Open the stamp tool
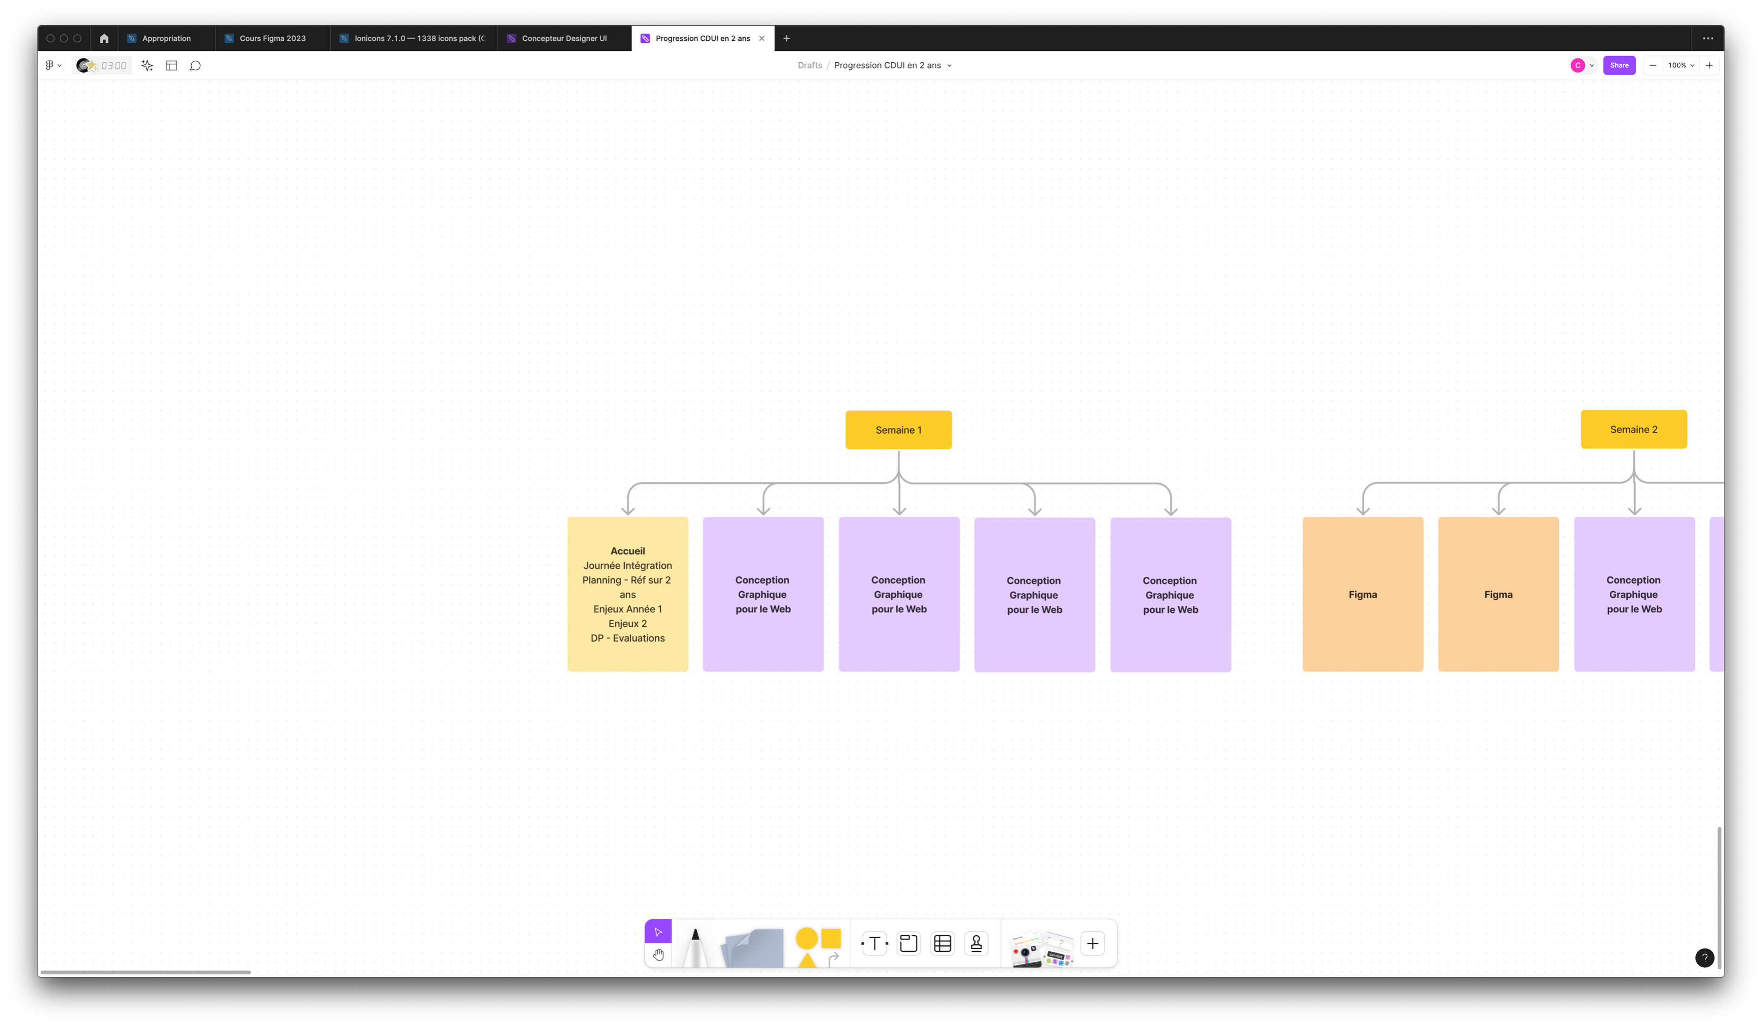 976,944
